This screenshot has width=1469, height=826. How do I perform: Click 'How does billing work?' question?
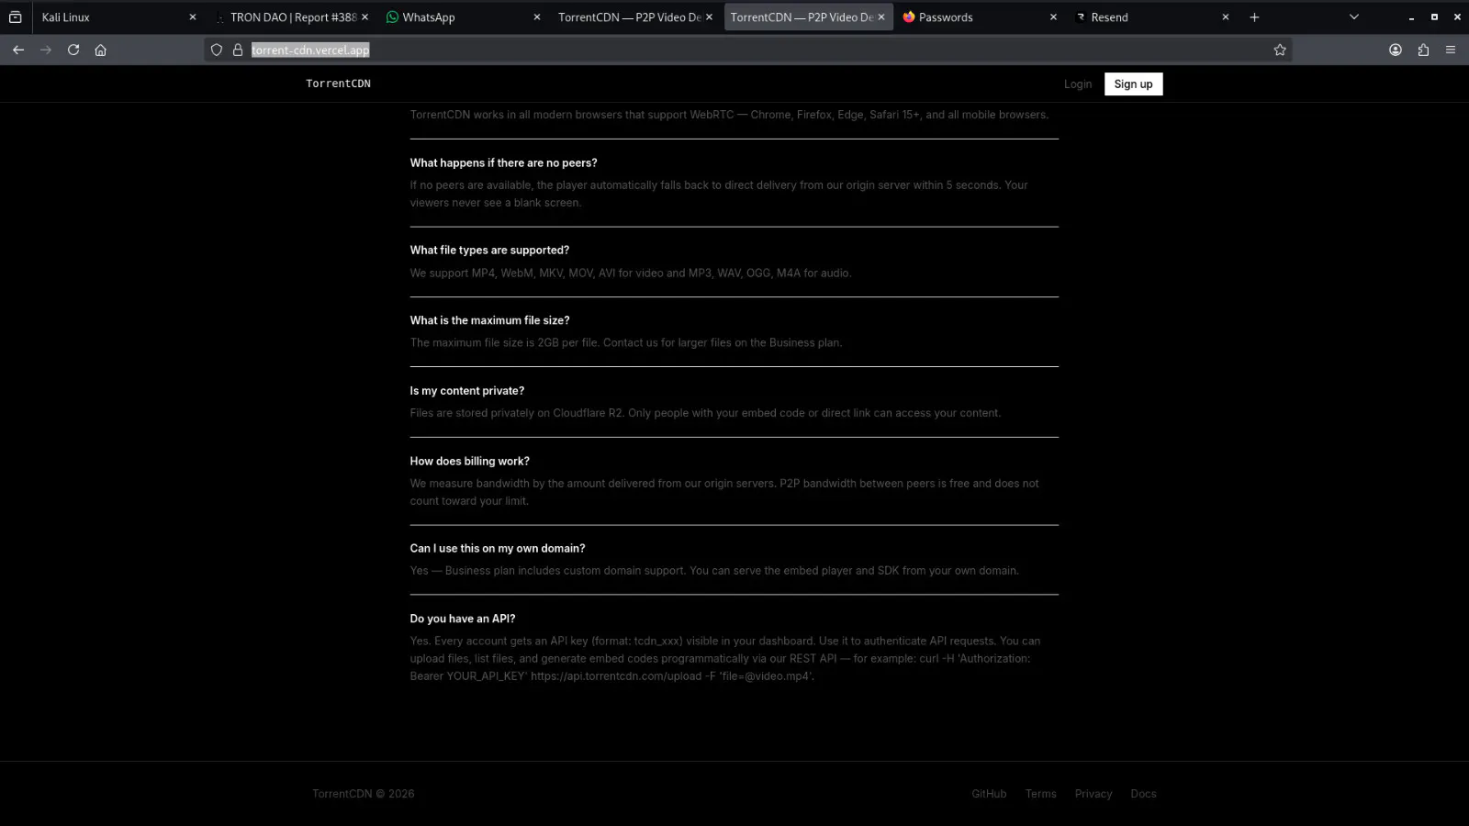coord(469,462)
